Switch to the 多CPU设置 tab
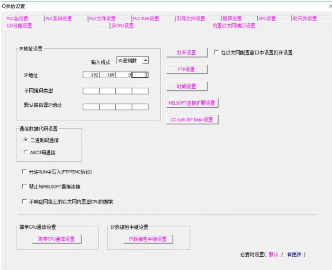 (122, 25)
